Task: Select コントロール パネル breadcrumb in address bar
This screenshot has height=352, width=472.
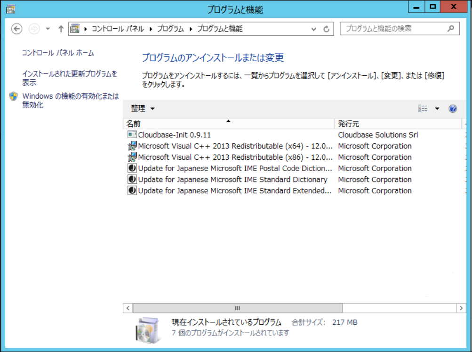Action: [x=118, y=29]
